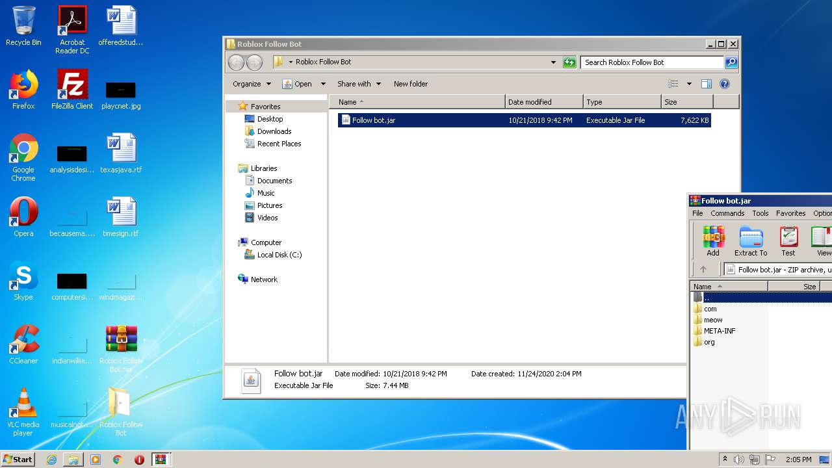This screenshot has height=468, width=832.
Task: Open Internet Explorer from taskbar
Action: click(51, 460)
